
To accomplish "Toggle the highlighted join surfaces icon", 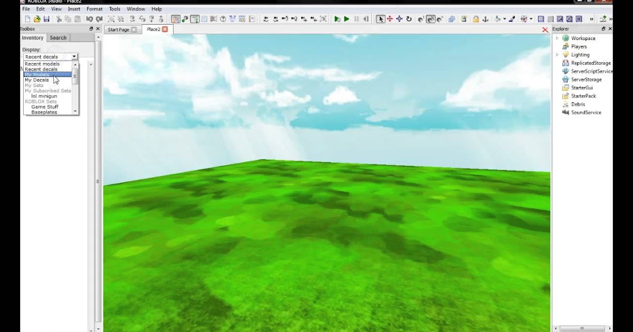I will tap(431, 19).
